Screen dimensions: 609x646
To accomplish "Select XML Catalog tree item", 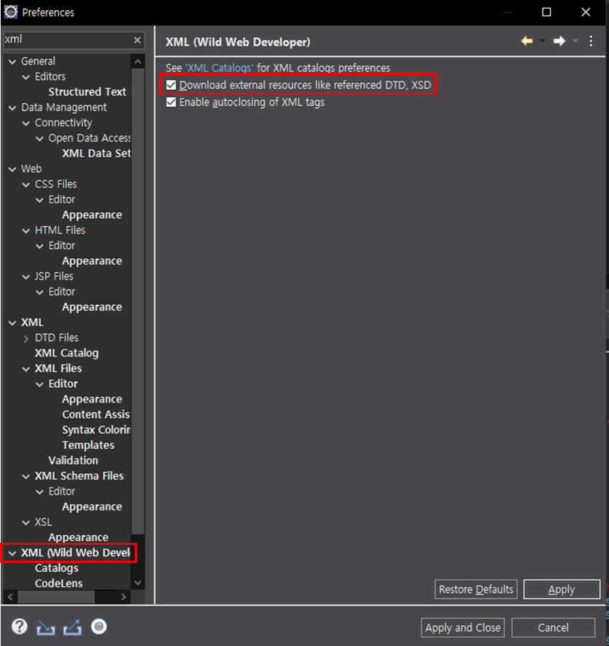I will tap(67, 353).
